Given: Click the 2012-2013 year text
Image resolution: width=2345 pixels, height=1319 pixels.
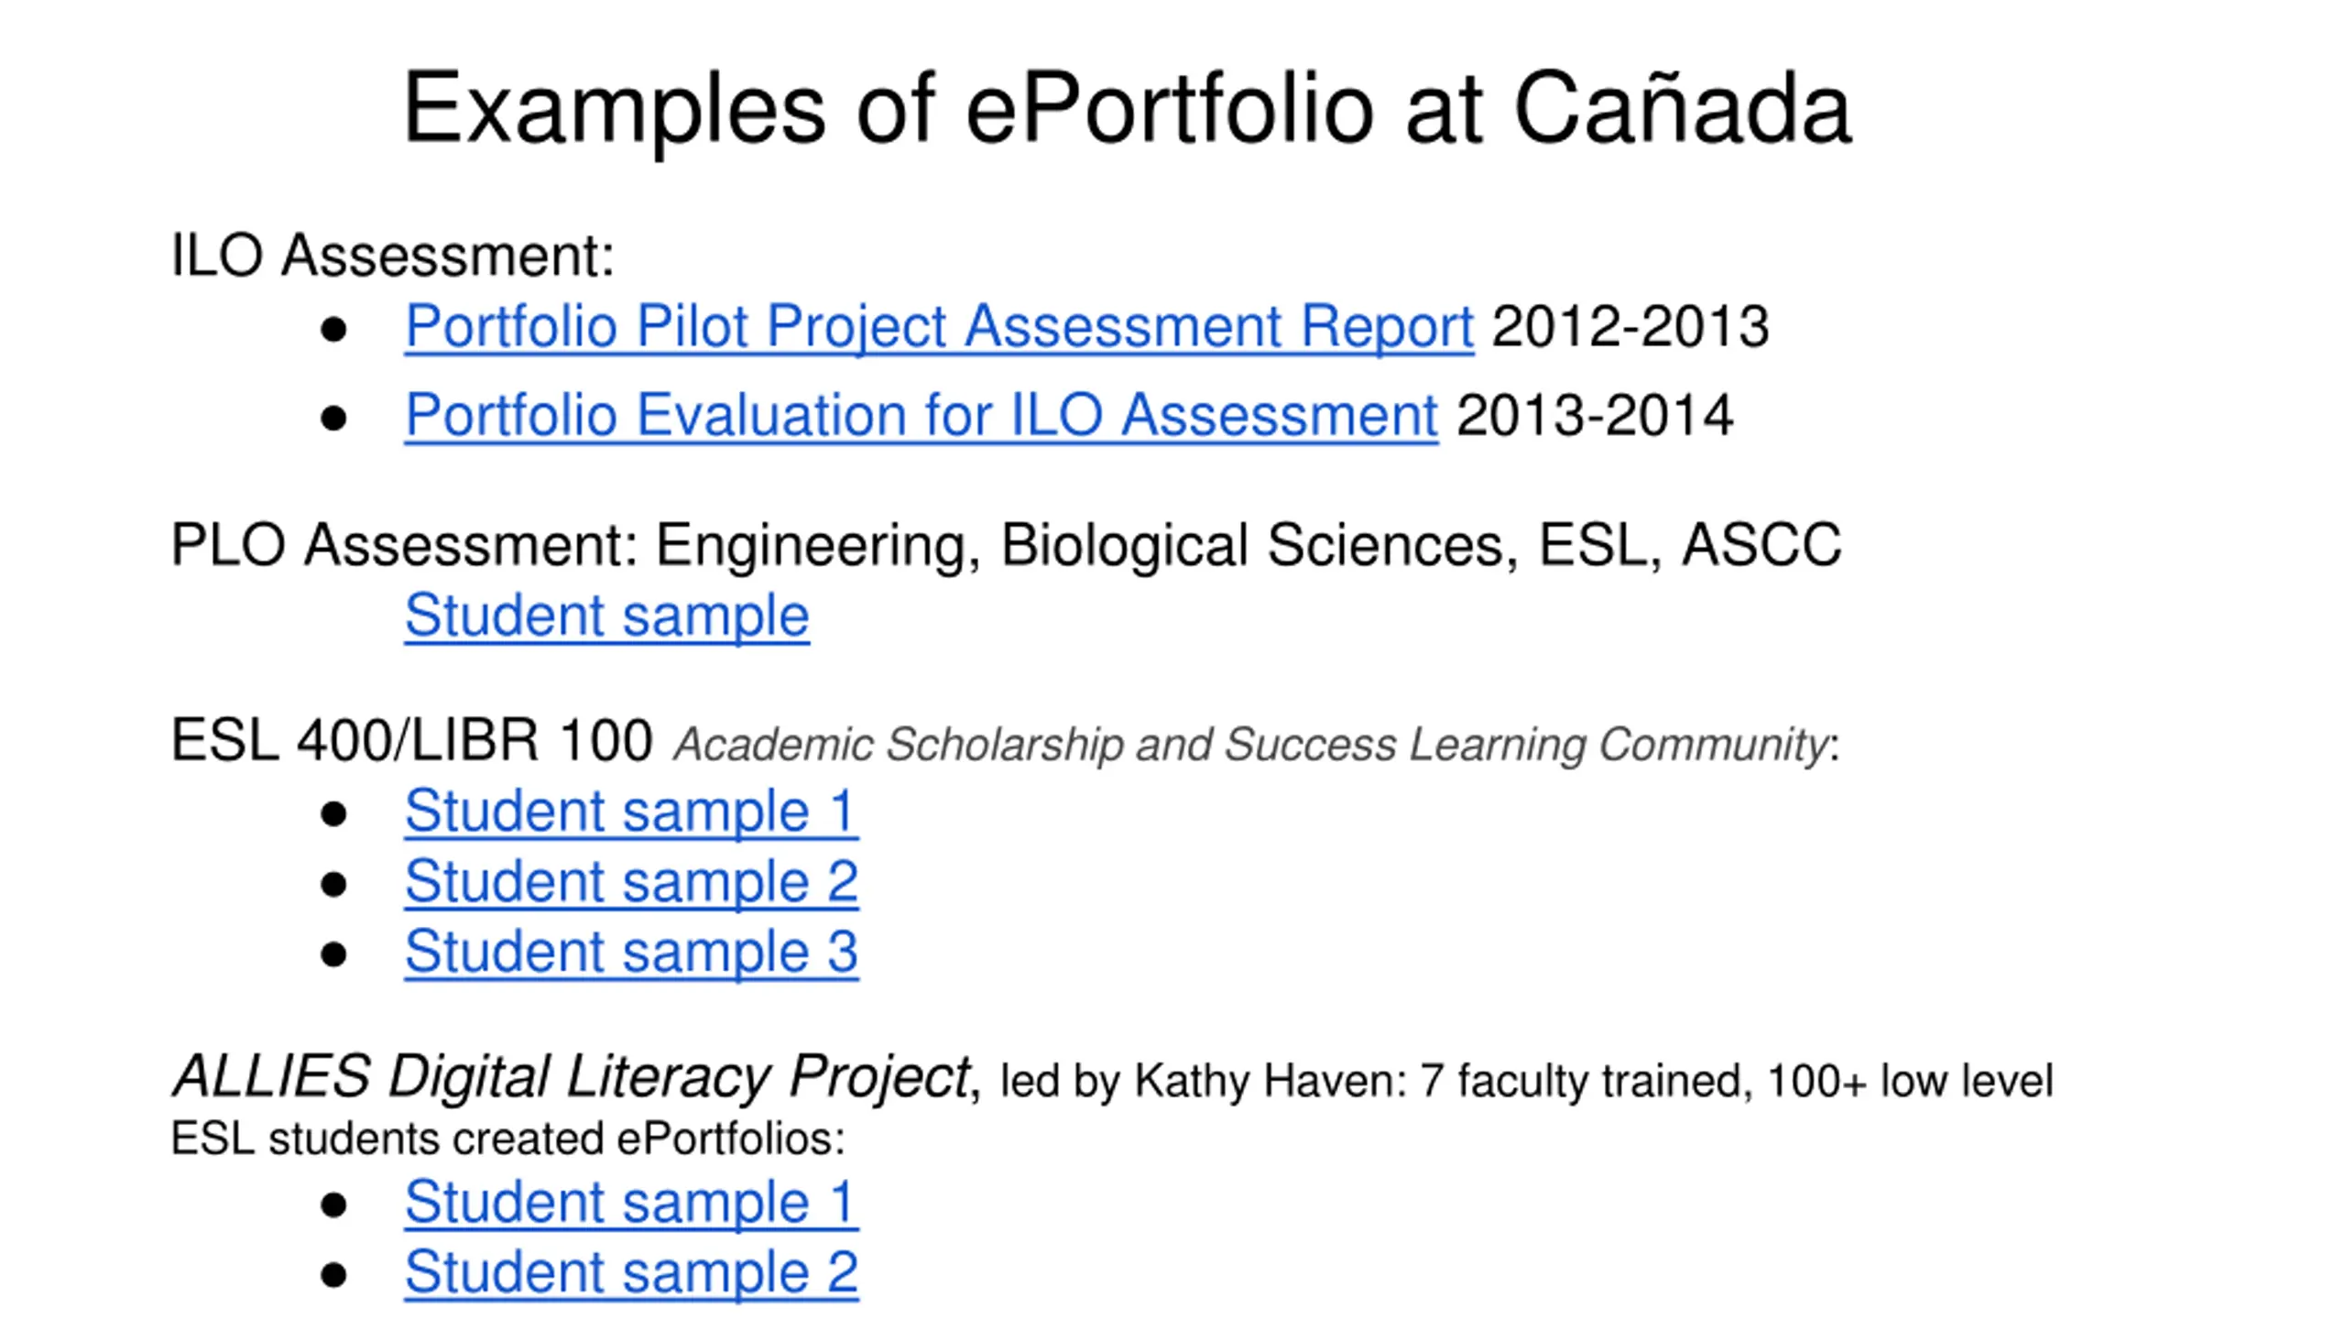Looking at the screenshot, I should click(x=1631, y=326).
